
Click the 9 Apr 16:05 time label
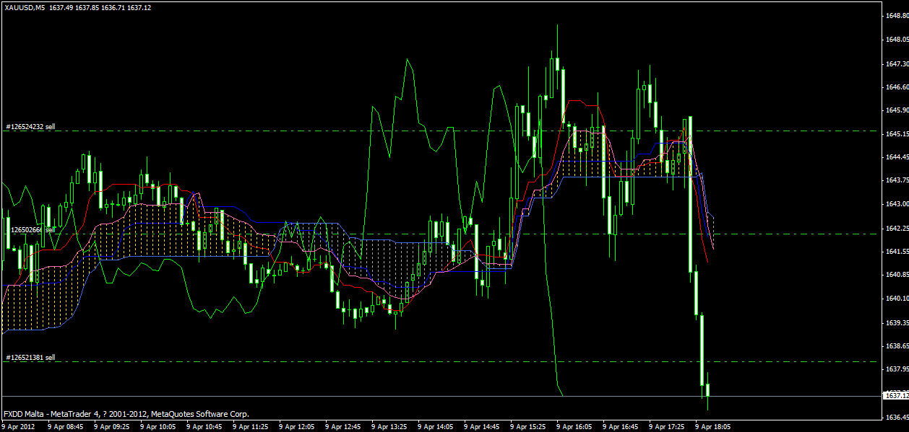click(574, 426)
